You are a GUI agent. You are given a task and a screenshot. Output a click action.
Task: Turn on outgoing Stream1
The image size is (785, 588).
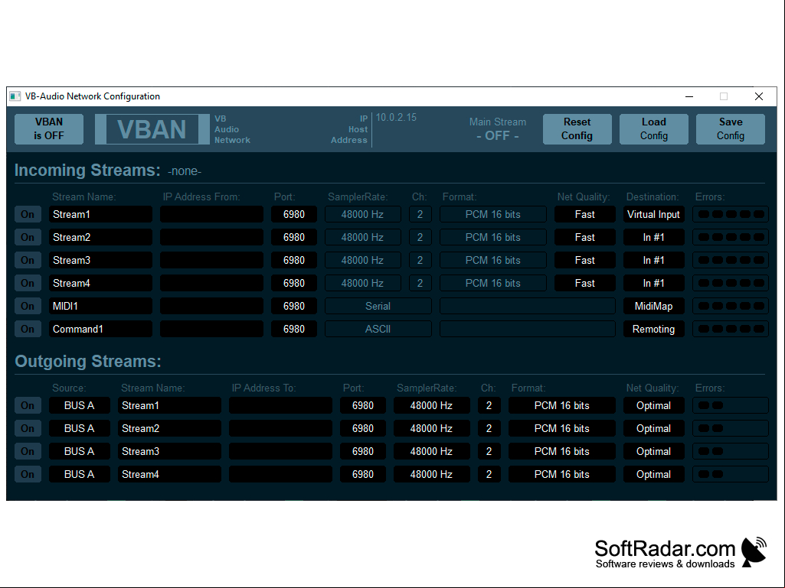pos(28,405)
